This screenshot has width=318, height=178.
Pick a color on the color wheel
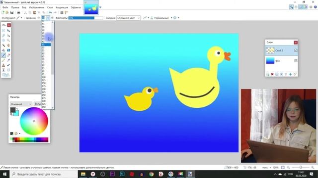(34, 121)
